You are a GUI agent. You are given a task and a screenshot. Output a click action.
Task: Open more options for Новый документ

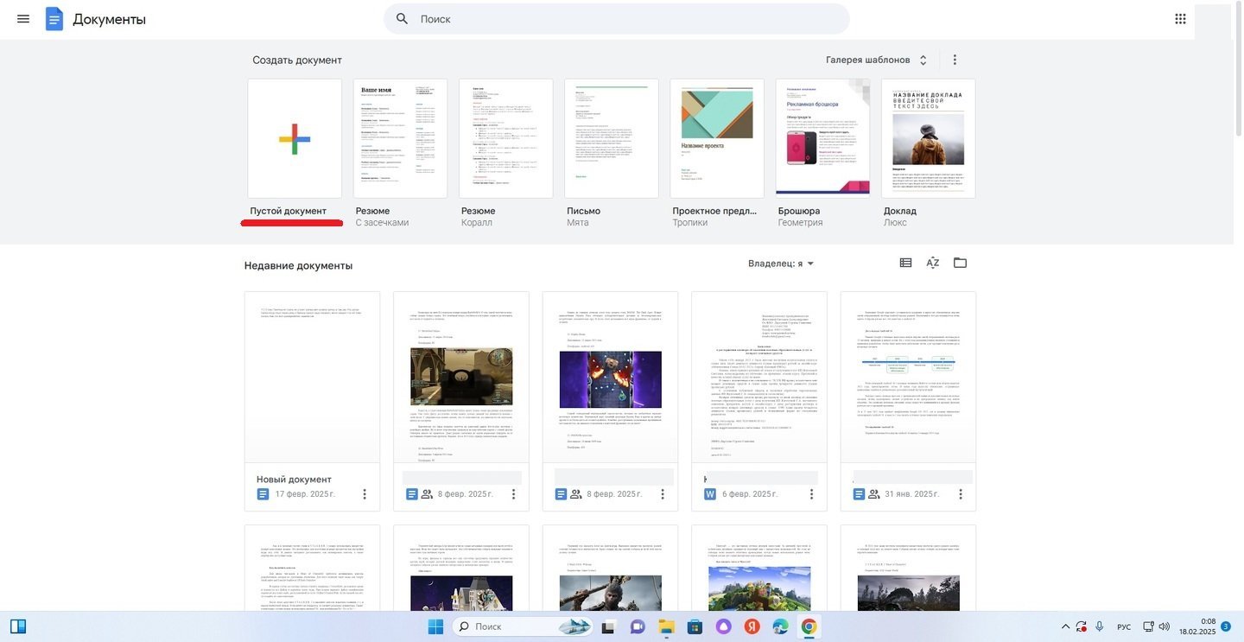[365, 494]
